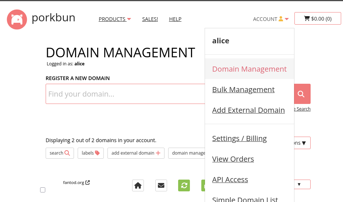Open the shopping cart $0.00 (0)

point(318,19)
